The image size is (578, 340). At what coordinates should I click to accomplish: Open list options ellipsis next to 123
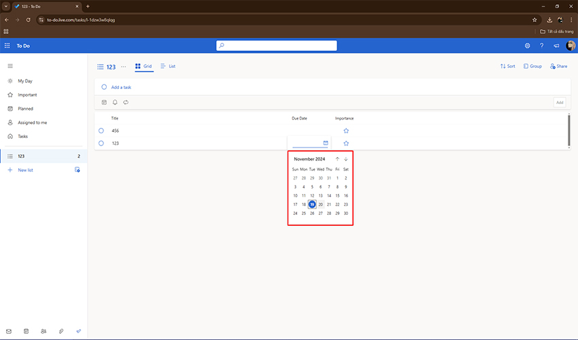(x=123, y=67)
